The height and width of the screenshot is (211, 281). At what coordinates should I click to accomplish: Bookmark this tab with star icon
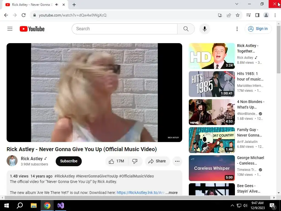pos(238,15)
